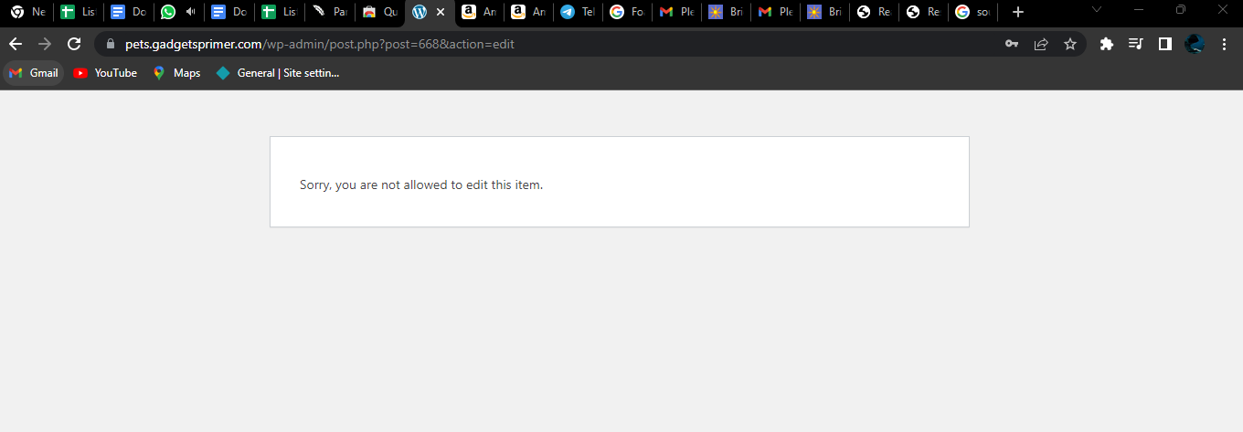View site info via the lock icon
Viewport: 1243px width, 432px height.
pyautogui.click(x=111, y=44)
